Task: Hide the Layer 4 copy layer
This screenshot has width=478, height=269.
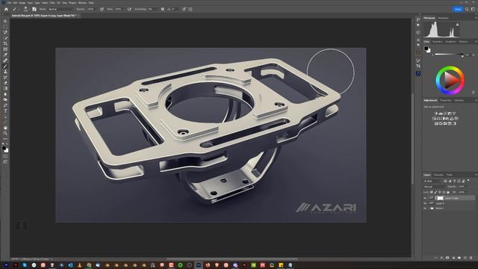Action: (425, 198)
